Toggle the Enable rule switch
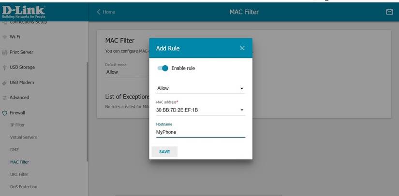 click(x=163, y=68)
